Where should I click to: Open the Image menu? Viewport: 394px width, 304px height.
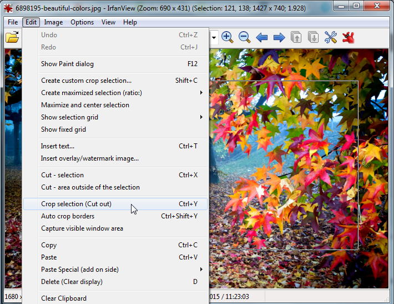pos(53,22)
